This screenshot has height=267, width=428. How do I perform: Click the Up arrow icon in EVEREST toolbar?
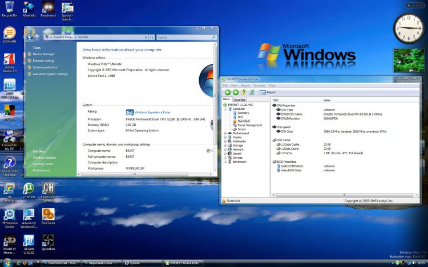click(x=244, y=92)
